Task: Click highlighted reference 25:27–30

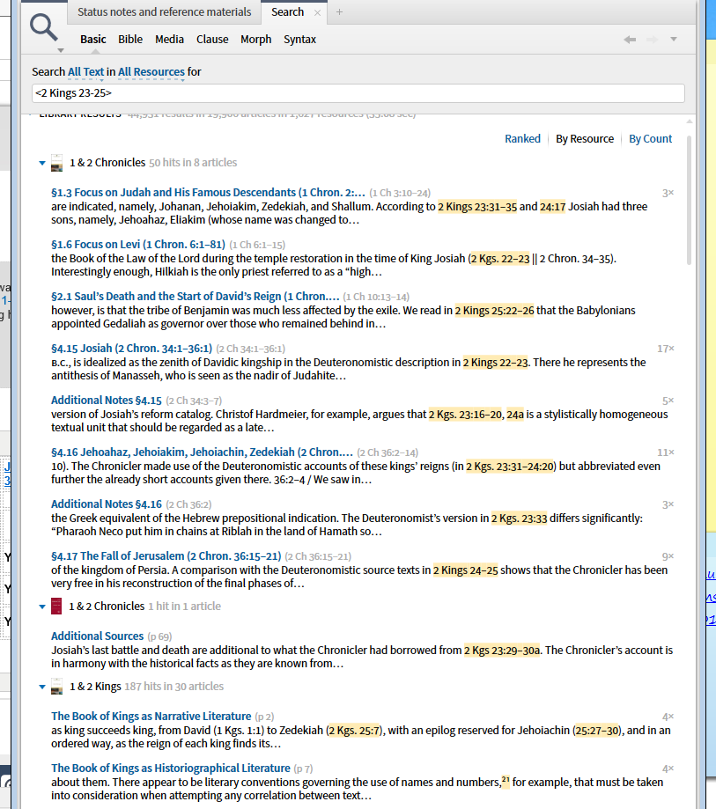Action: [597, 731]
